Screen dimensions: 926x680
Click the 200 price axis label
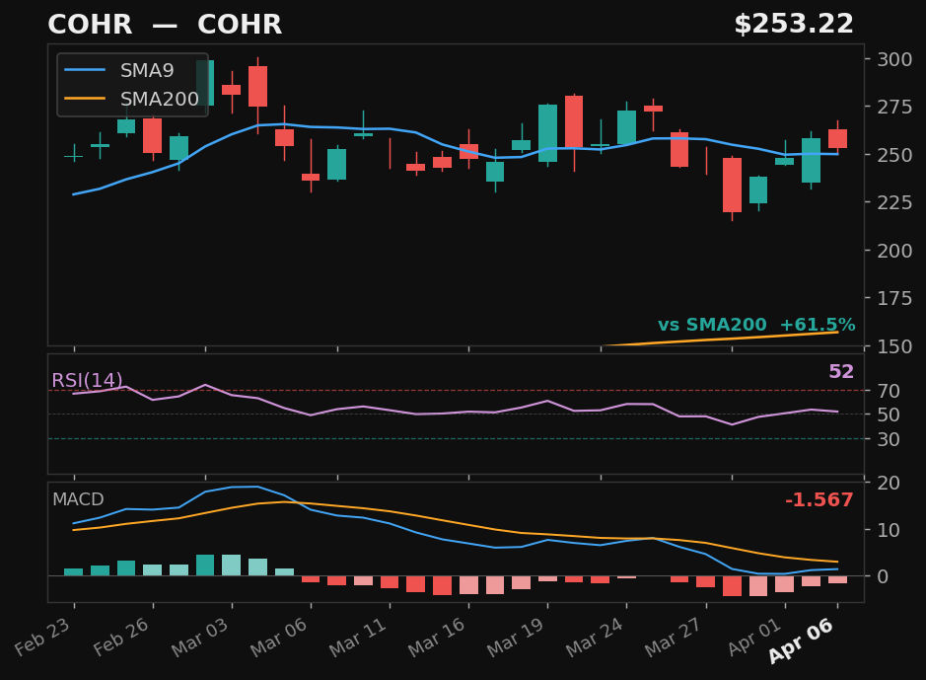(x=894, y=251)
